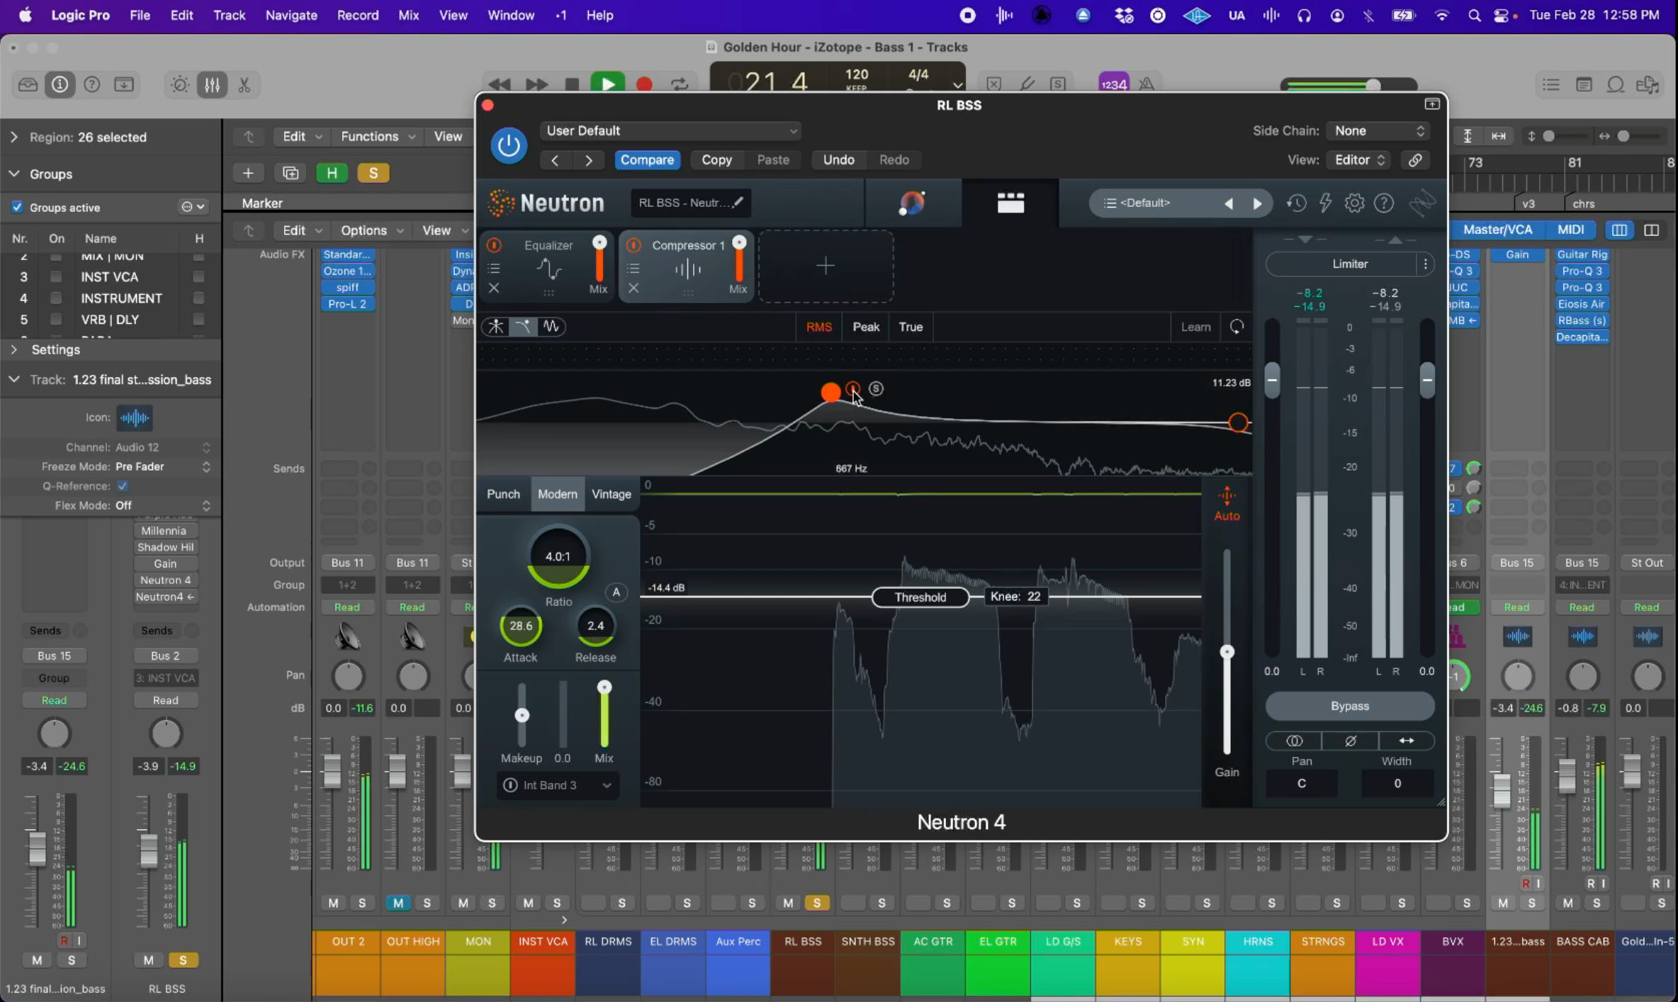Click the compressor Mix slider handle
Viewport: 1678px width, 1002px height.
pyautogui.click(x=604, y=687)
